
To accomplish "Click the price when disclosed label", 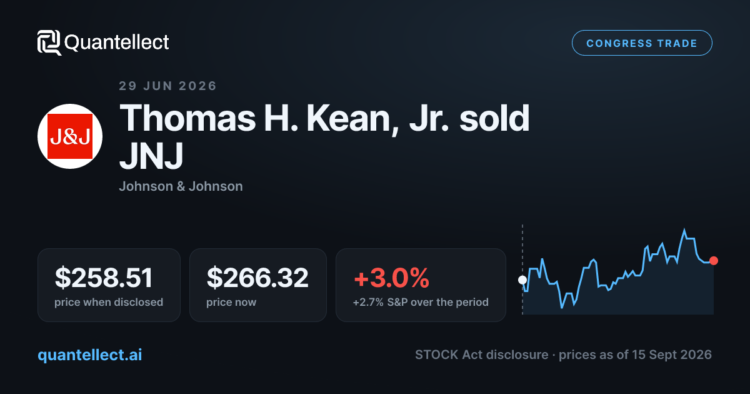I will coord(109,302).
